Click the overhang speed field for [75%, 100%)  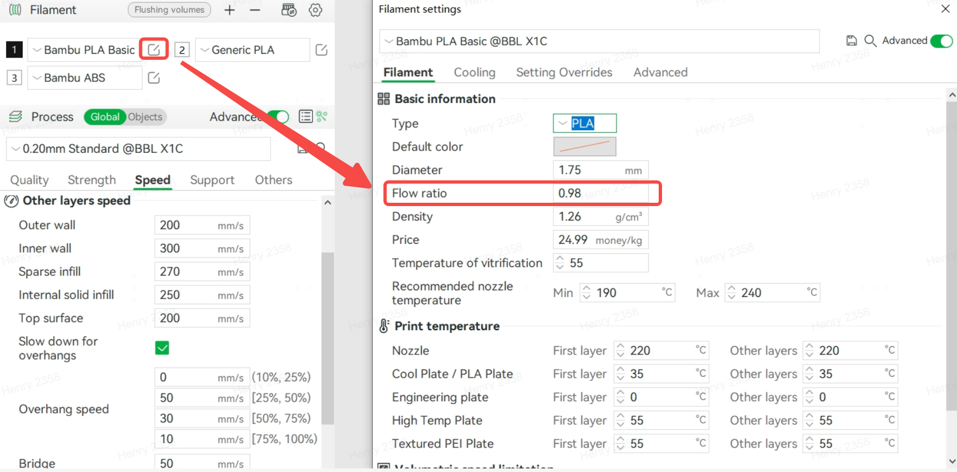pyautogui.click(x=202, y=439)
